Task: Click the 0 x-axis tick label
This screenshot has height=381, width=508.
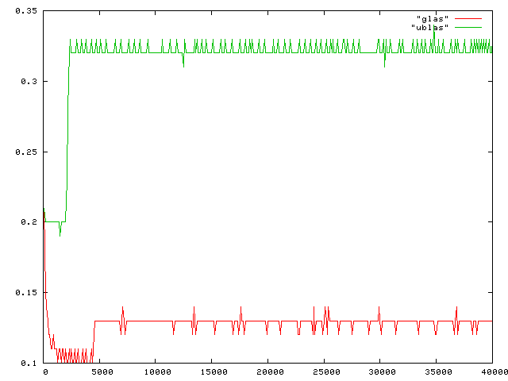Action: click(44, 372)
